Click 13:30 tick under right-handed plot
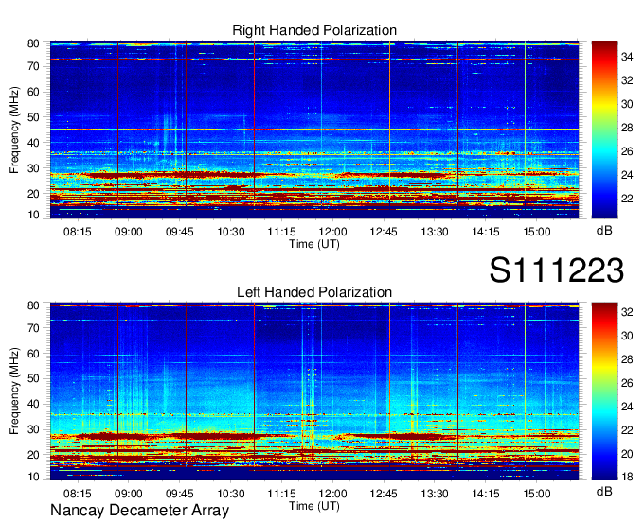644x522 pixels. (x=435, y=232)
